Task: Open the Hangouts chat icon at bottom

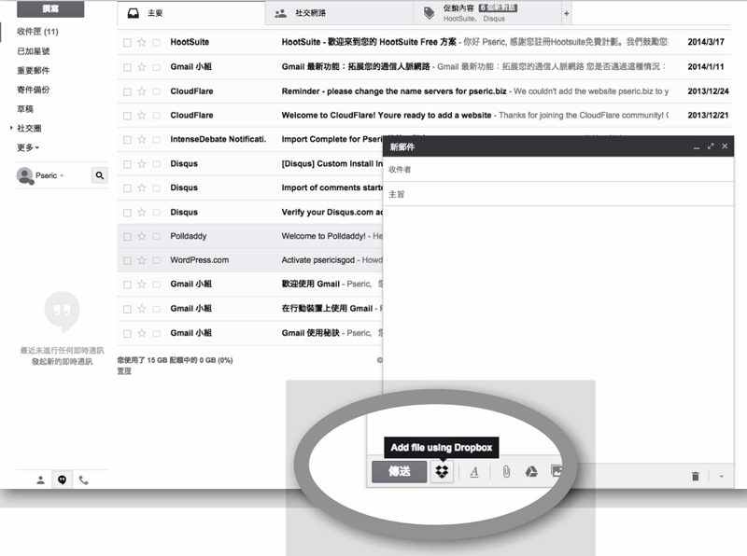Action: pyautogui.click(x=62, y=480)
